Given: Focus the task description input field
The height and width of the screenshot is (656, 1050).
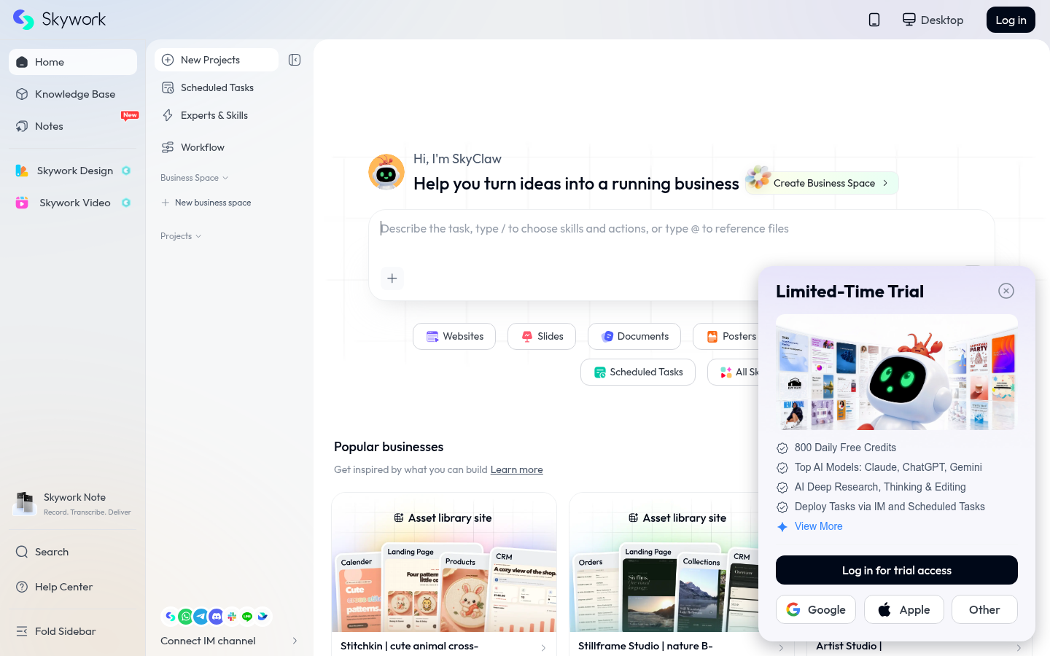Looking at the screenshot, I should click(682, 229).
